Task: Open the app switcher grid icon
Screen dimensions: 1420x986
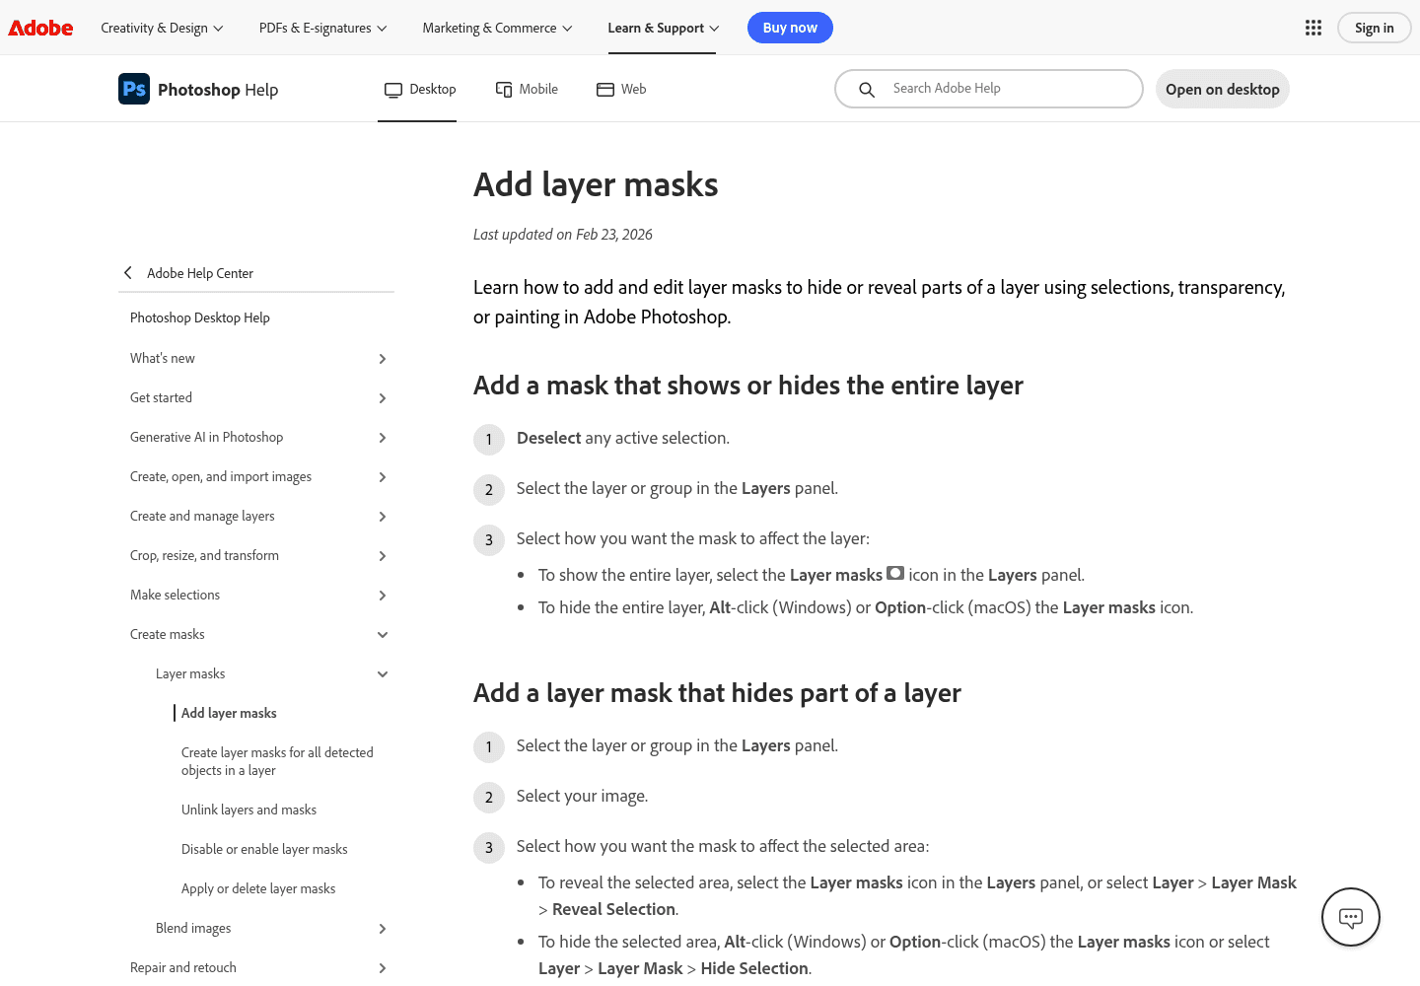Action: tap(1313, 28)
